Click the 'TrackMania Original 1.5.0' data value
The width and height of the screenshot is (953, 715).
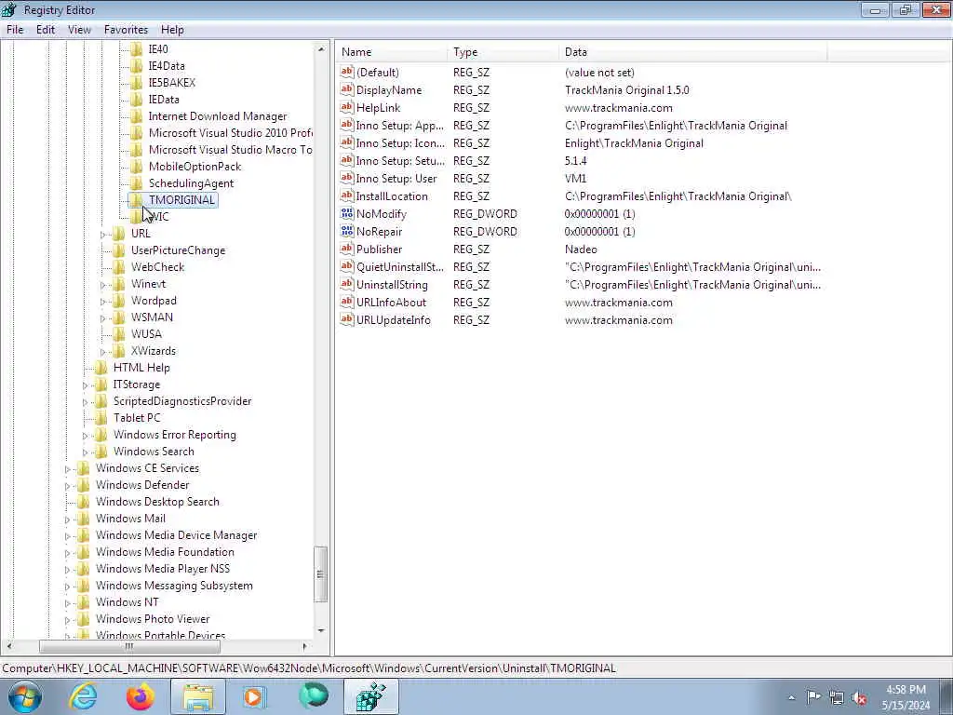pyautogui.click(x=626, y=90)
